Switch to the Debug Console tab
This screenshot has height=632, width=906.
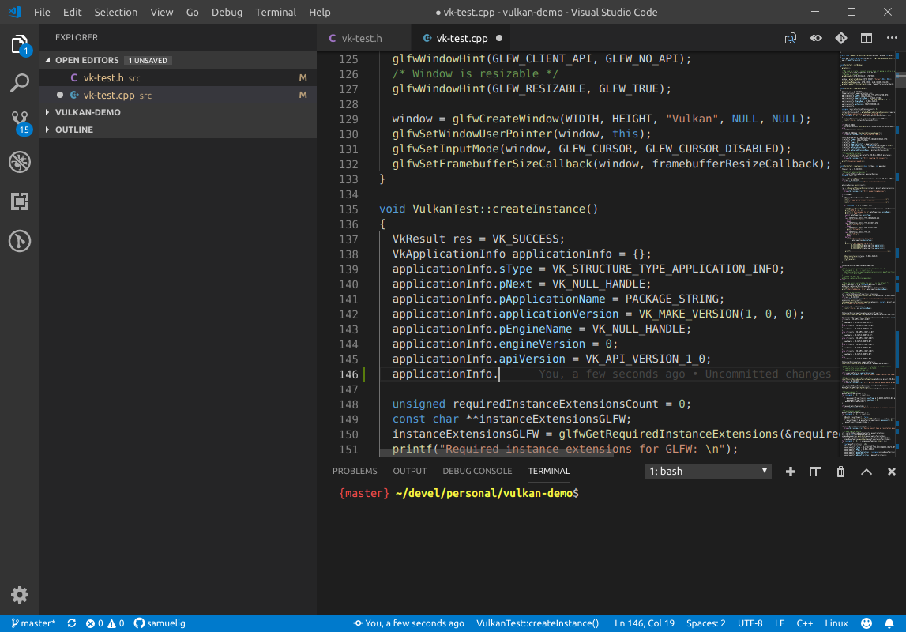tap(477, 472)
